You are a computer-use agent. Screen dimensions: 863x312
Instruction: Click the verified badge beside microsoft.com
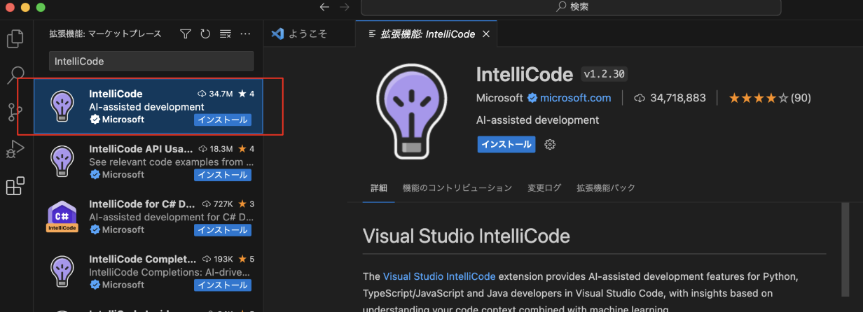[x=532, y=98]
